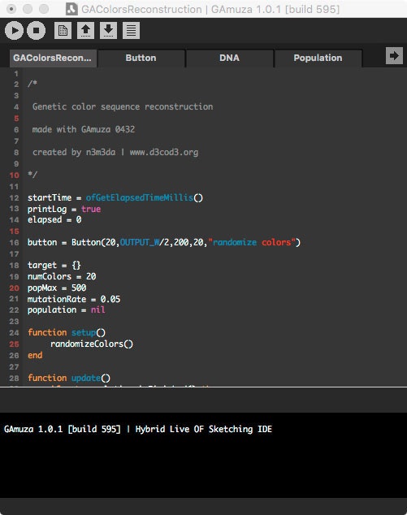Click the download arrow toolbar icon
The image size is (407, 515).
point(108,31)
